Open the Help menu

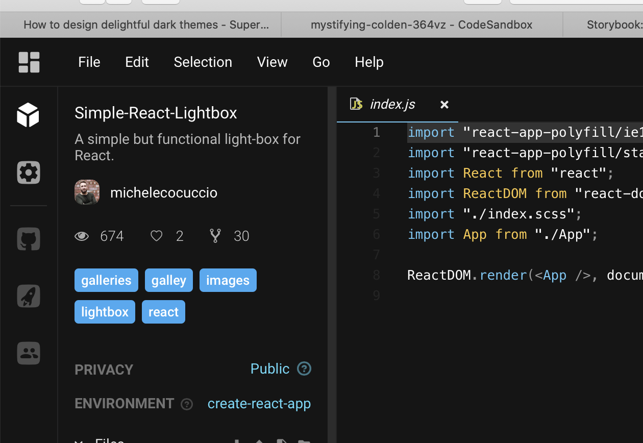(369, 62)
